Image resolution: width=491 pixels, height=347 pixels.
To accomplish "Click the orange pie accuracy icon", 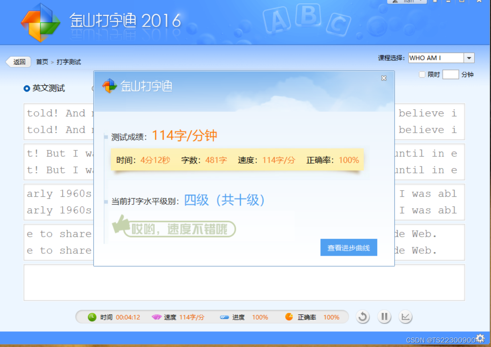I will click(289, 317).
